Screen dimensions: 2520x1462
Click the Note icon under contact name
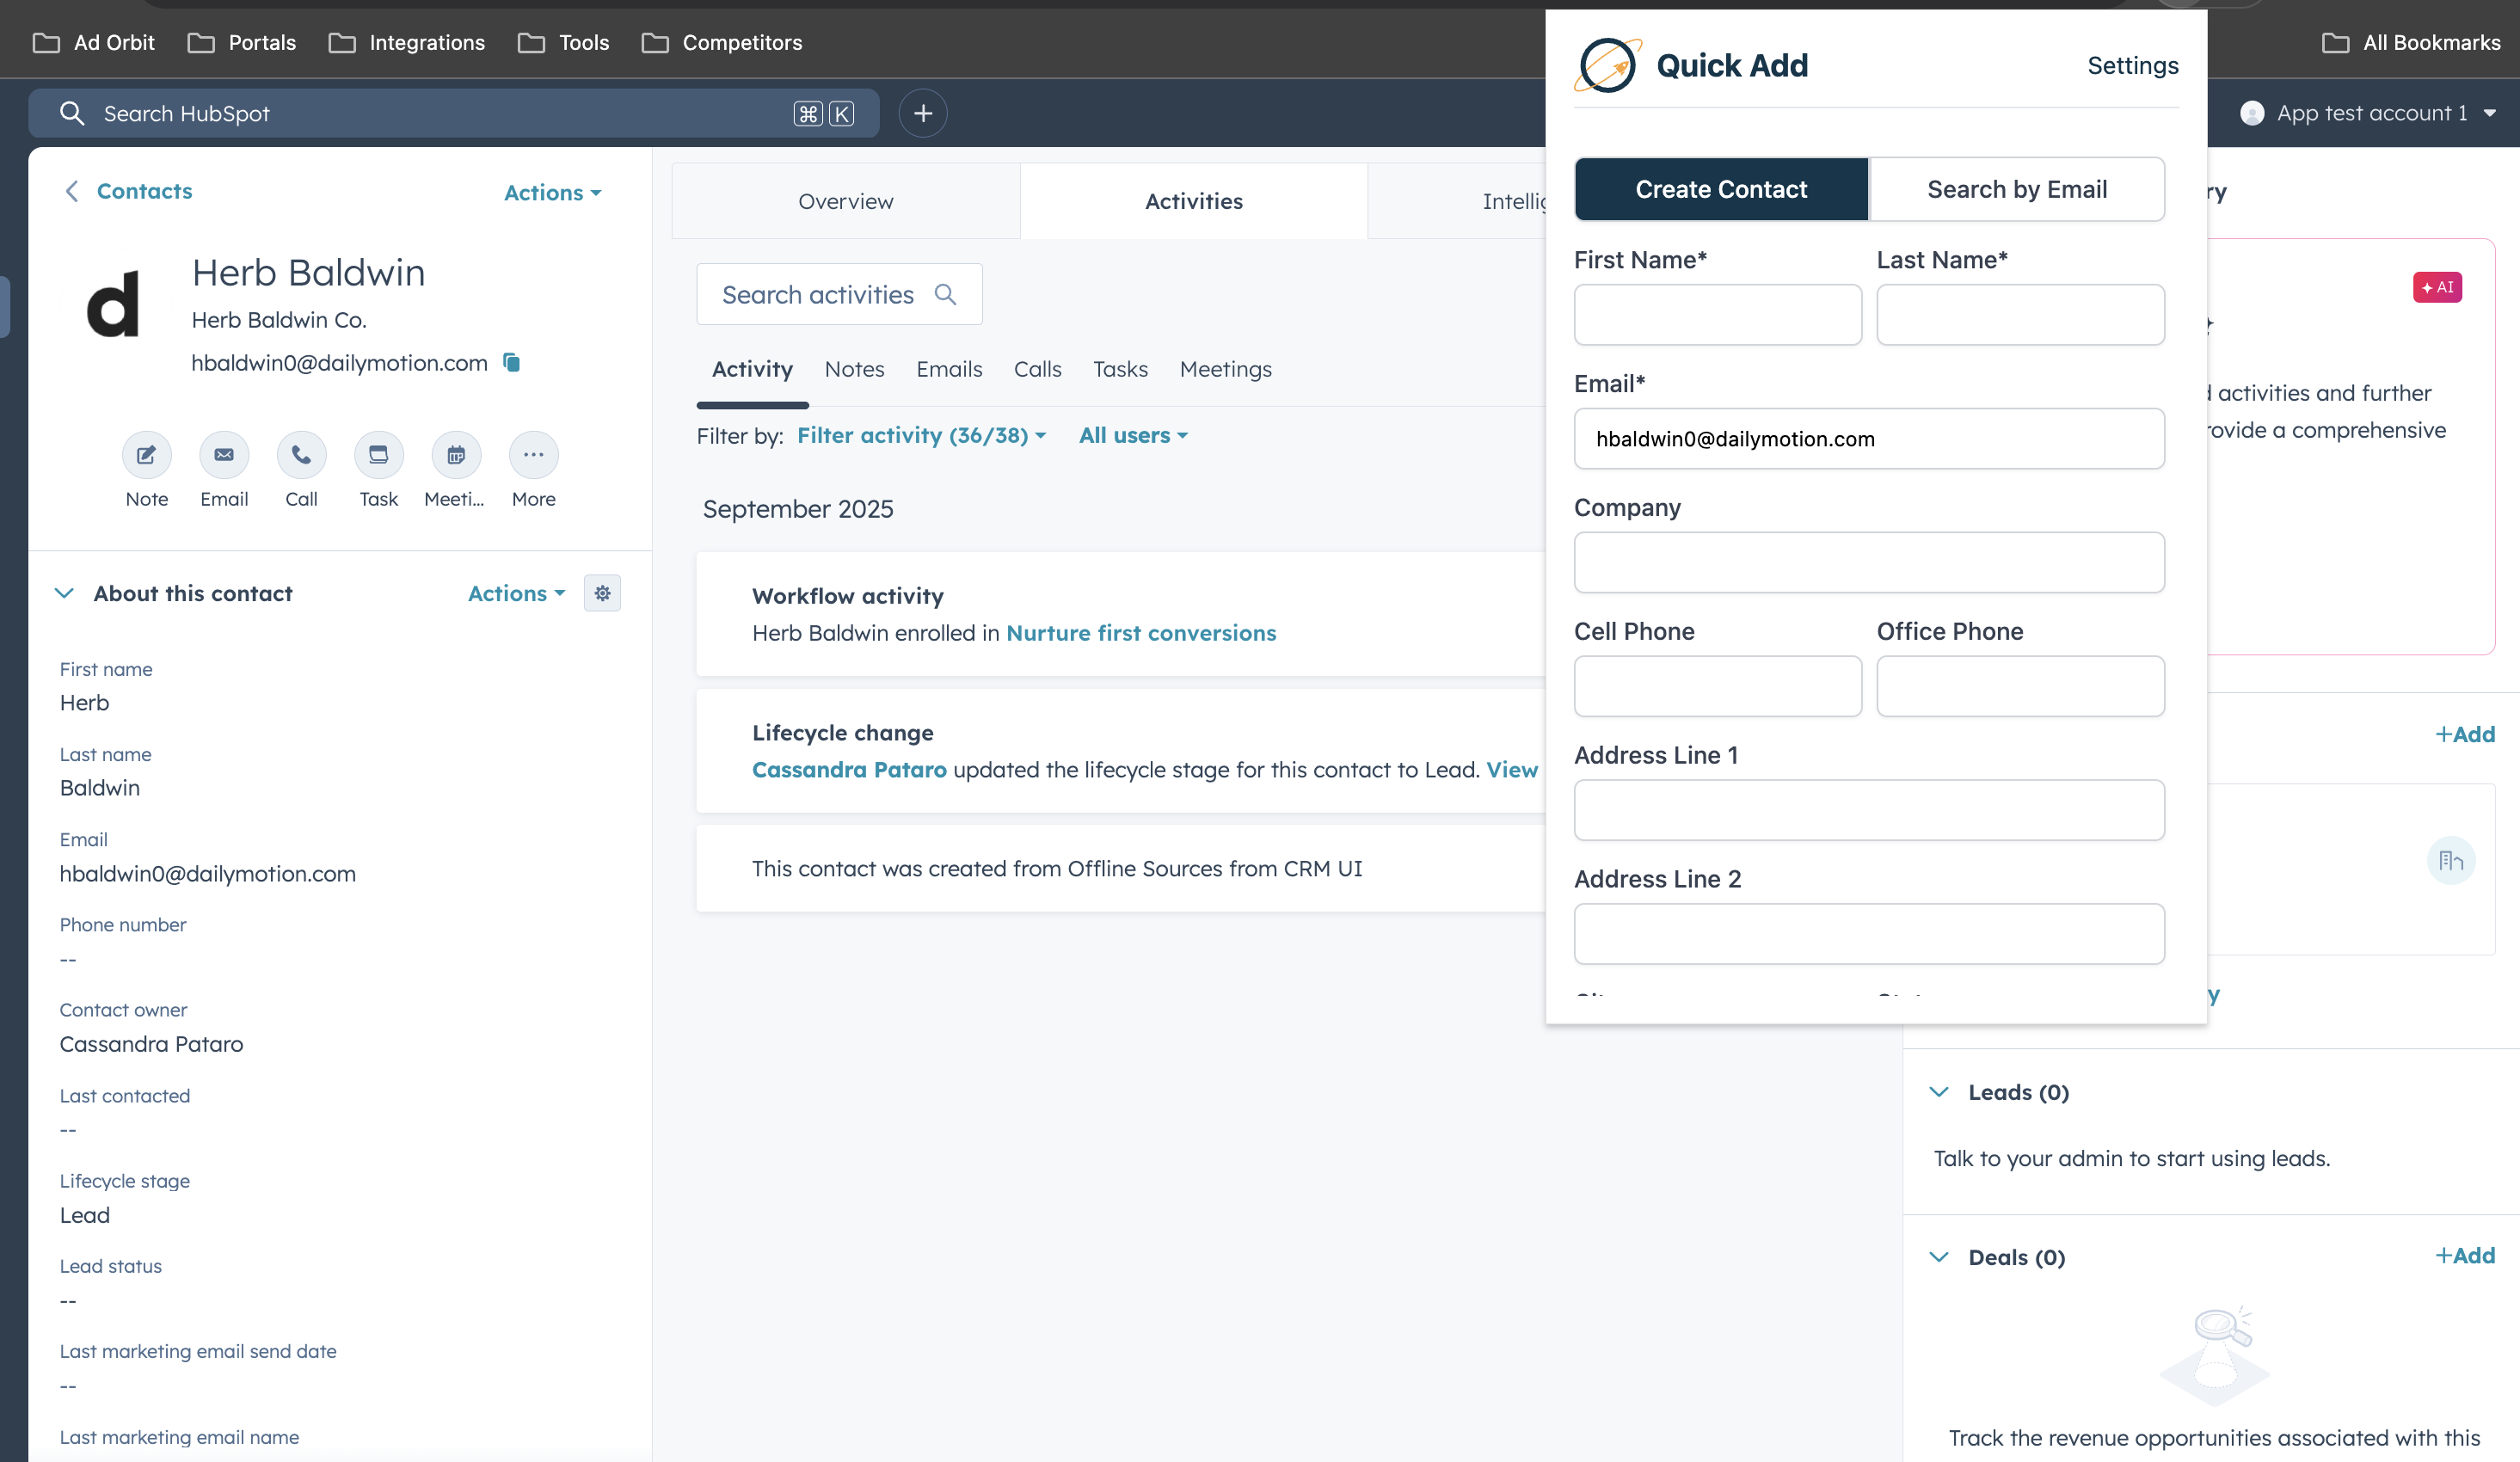pos(146,455)
